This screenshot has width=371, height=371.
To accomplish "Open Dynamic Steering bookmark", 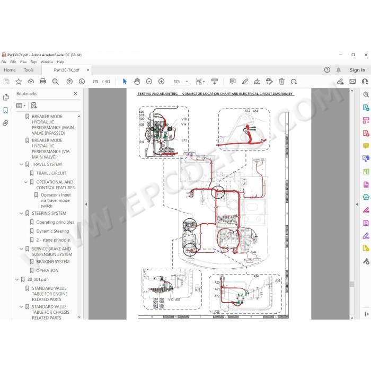I will 52,231.
